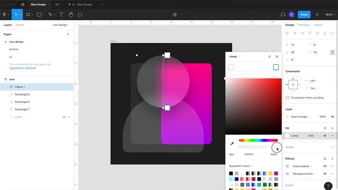Select the archive page
Viewport: 338px width, 190px height.
pos(14,49)
